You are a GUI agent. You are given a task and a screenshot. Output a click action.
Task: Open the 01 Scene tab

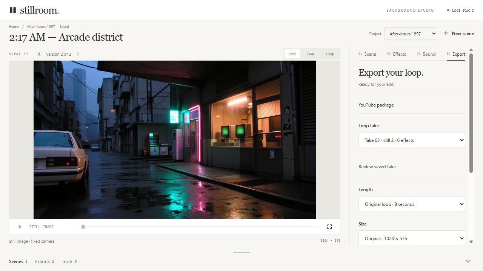367,54
